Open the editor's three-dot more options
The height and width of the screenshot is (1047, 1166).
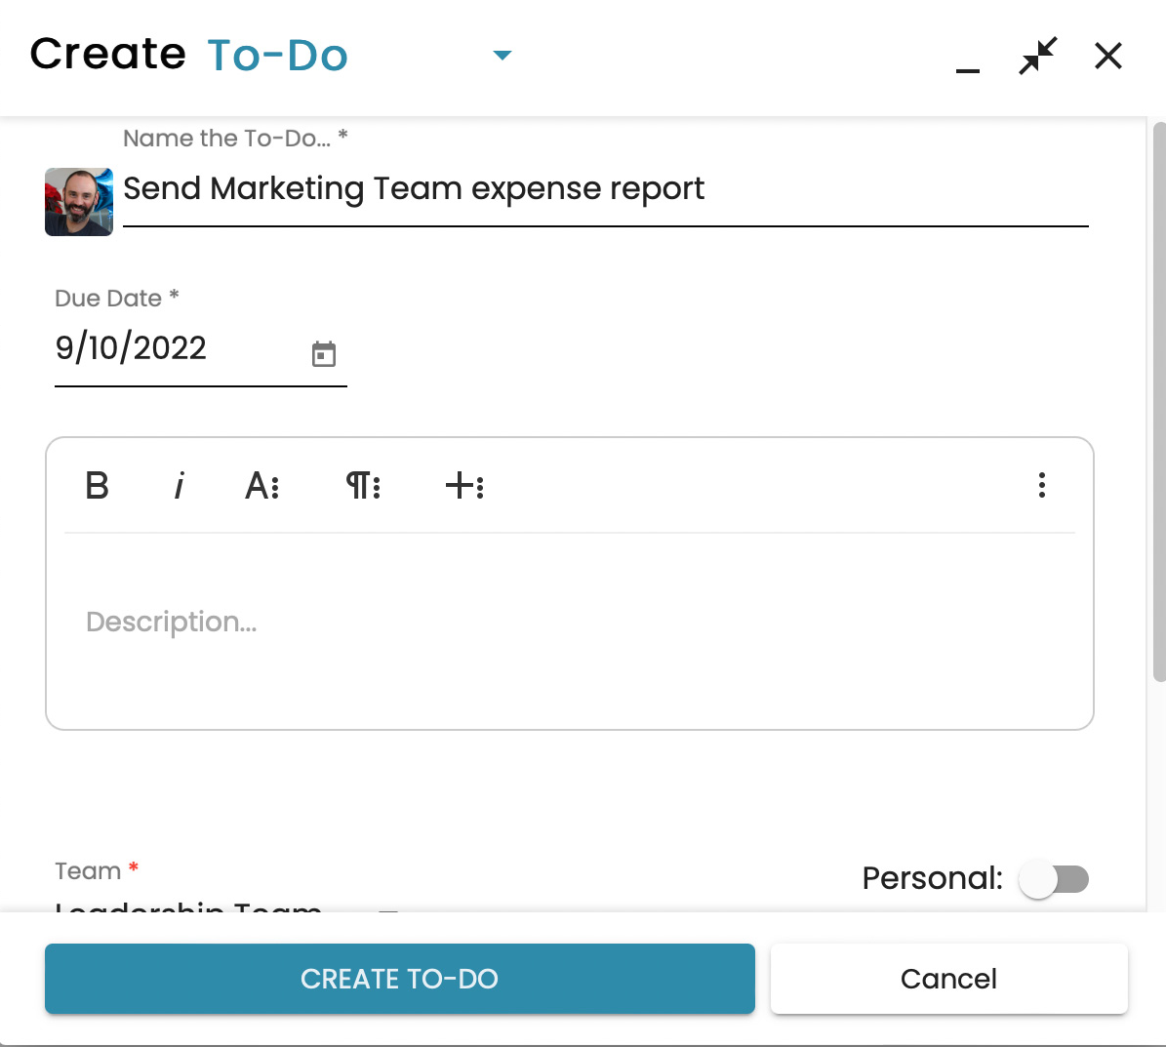1041,485
